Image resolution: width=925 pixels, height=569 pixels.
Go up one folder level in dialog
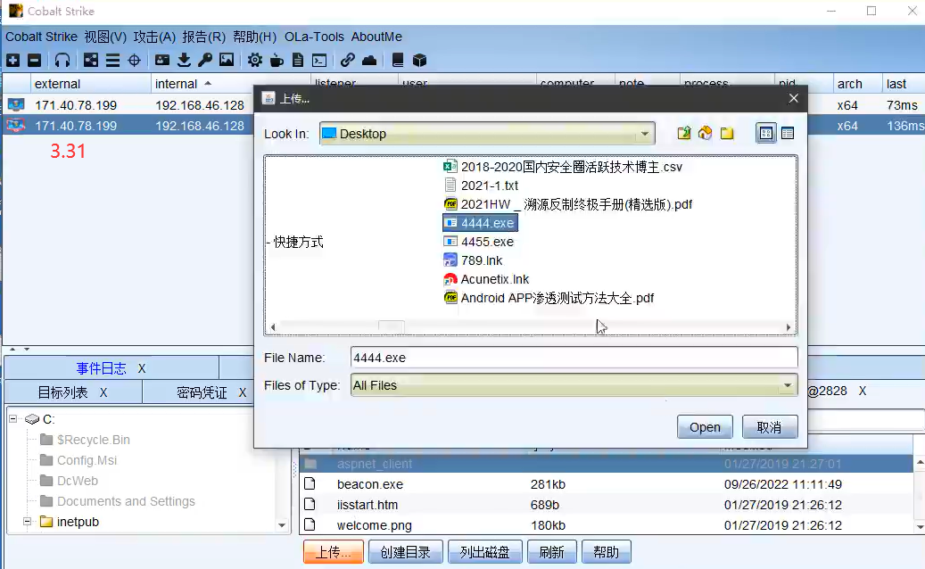(x=684, y=134)
